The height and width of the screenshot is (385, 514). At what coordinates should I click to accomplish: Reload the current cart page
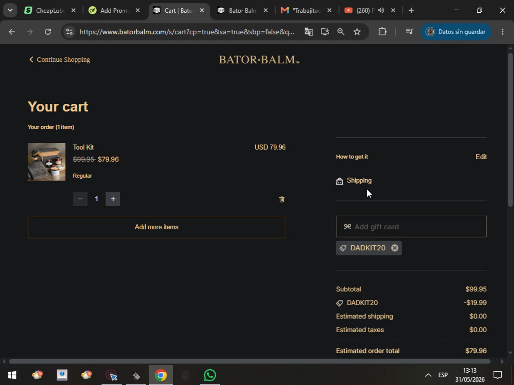[48, 32]
